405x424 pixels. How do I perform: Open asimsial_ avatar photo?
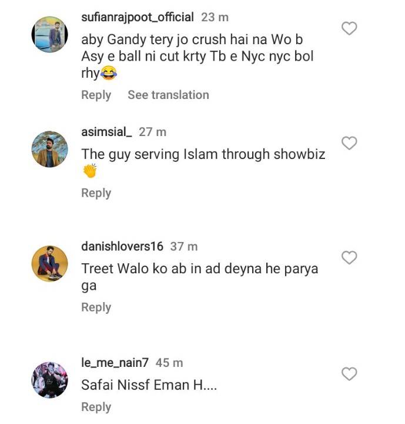pyautogui.click(x=50, y=149)
